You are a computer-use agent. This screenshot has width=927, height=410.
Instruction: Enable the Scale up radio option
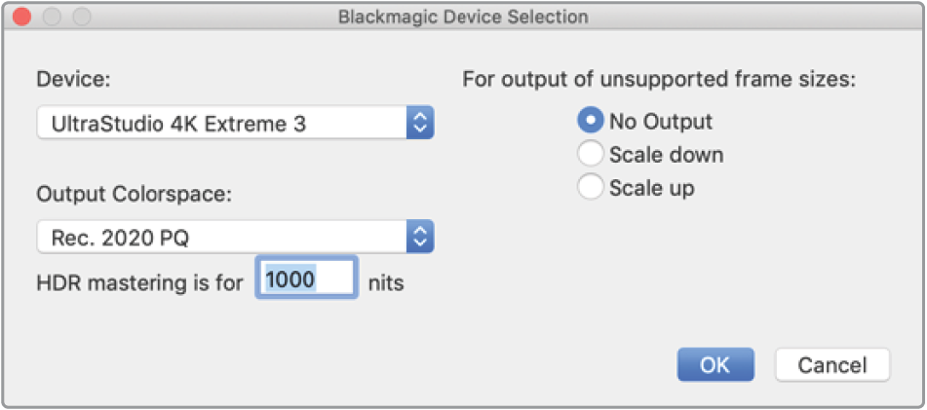(591, 187)
